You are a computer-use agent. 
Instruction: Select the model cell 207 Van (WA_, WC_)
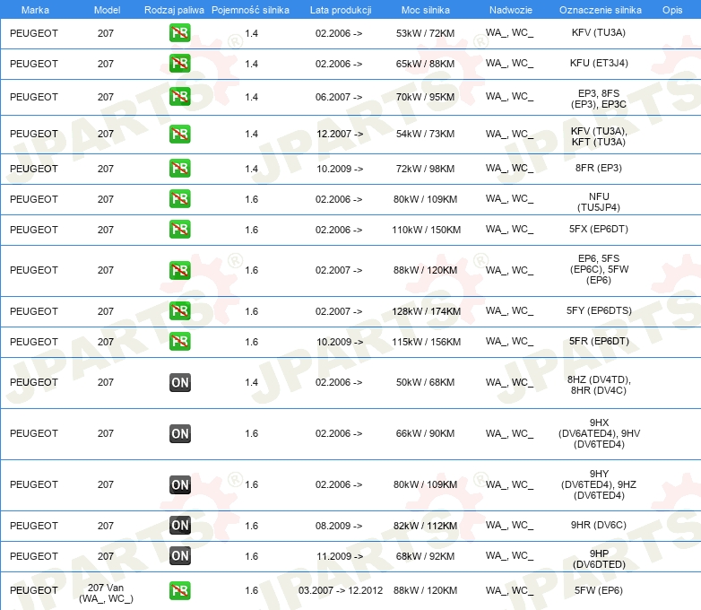click(106, 593)
